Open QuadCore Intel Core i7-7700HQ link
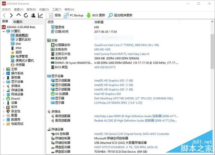 (127, 45)
